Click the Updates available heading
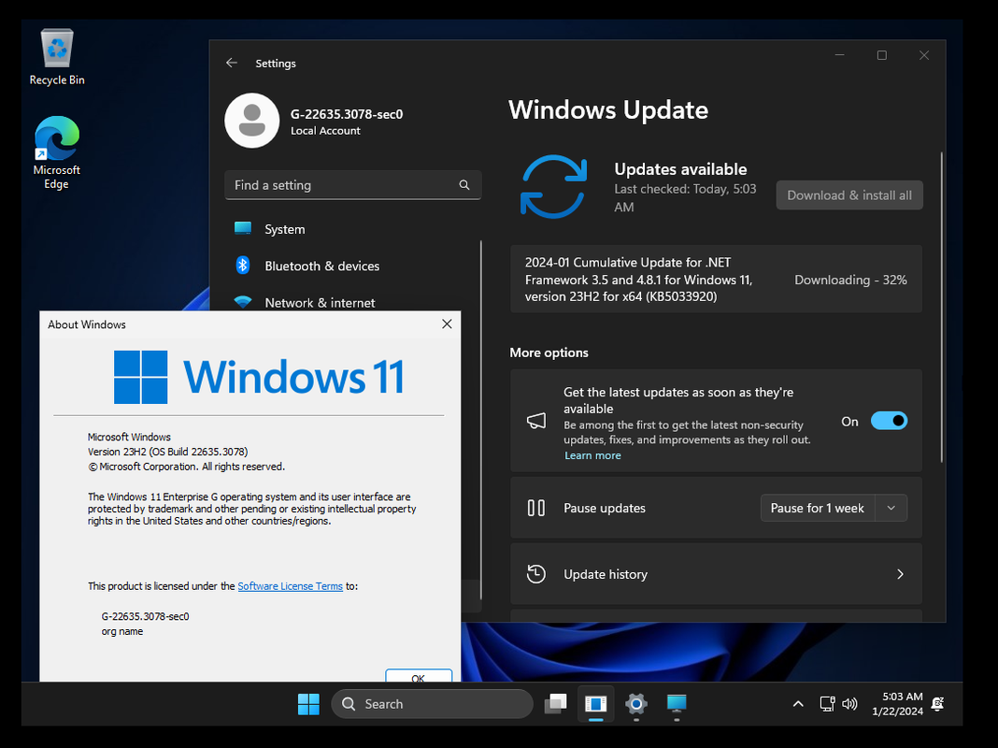998x748 pixels. pos(680,169)
